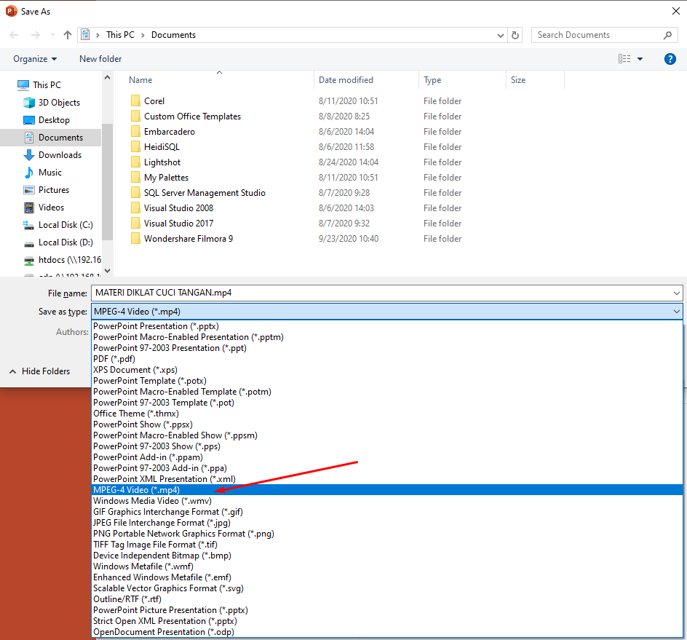Click the Back navigation arrow
687x640 pixels.
[14, 35]
